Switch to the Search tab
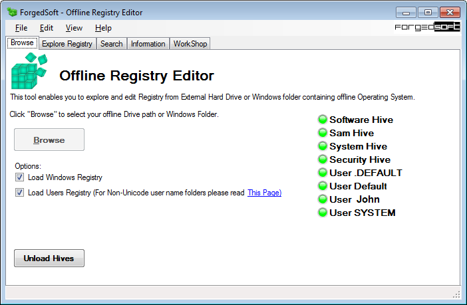467x305 pixels. click(x=111, y=44)
